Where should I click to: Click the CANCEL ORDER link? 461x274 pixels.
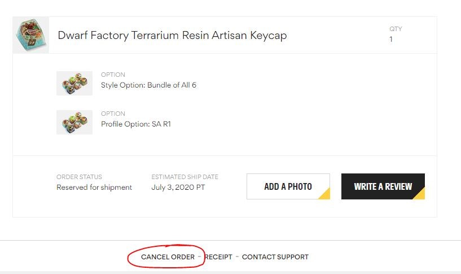[168, 257]
